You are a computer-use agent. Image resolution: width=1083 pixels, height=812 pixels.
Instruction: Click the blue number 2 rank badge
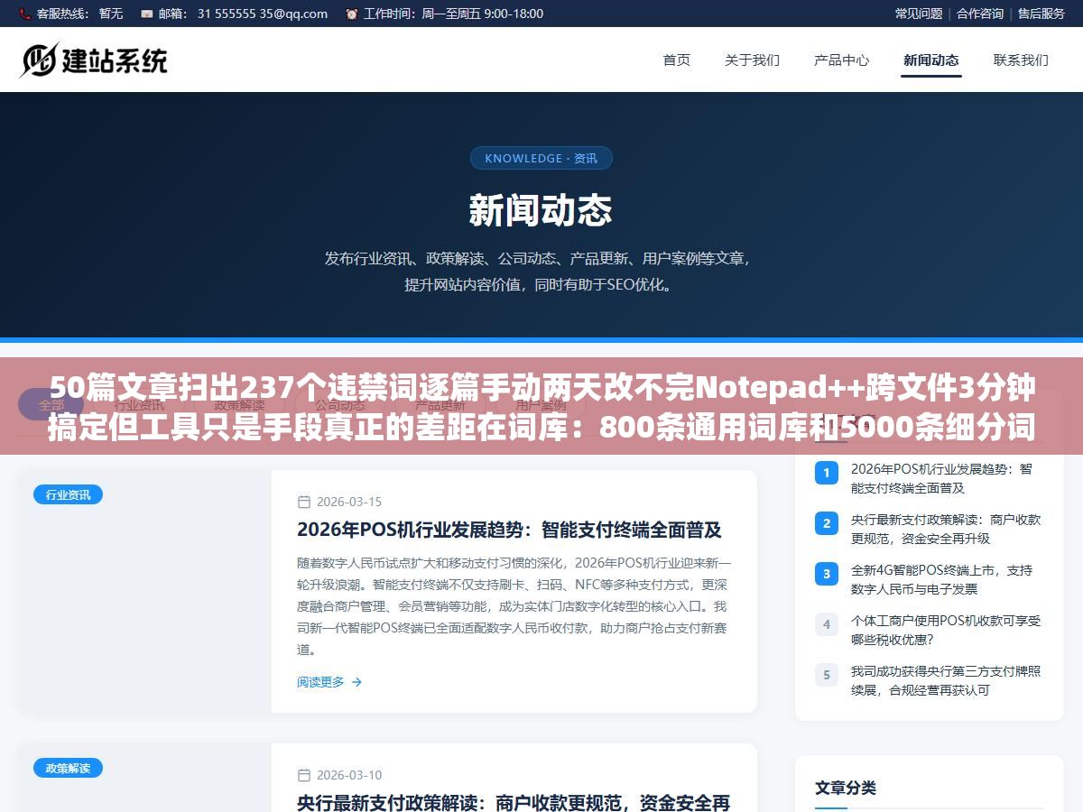pyautogui.click(x=826, y=522)
